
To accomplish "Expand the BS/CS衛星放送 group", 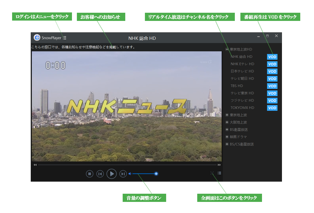I will [x=227, y=144].
